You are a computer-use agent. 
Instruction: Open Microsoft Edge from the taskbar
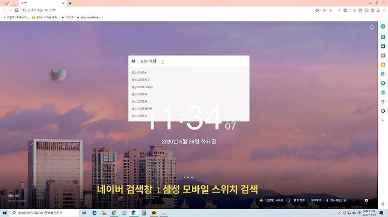[x=94, y=213]
